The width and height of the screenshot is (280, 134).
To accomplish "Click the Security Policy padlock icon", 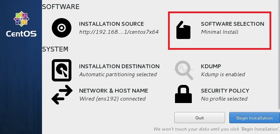I will [x=183, y=94].
